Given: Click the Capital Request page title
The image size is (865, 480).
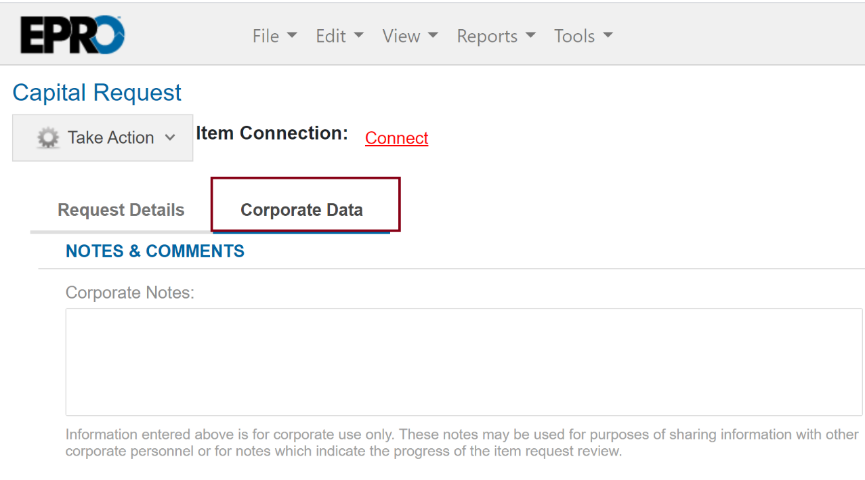Looking at the screenshot, I should [97, 93].
